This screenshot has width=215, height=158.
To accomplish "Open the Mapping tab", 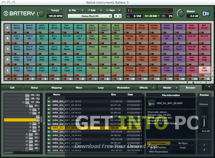I will [57, 88].
